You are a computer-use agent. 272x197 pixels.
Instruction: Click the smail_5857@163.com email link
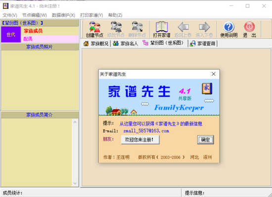pyautogui.click(x=146, y=131)
